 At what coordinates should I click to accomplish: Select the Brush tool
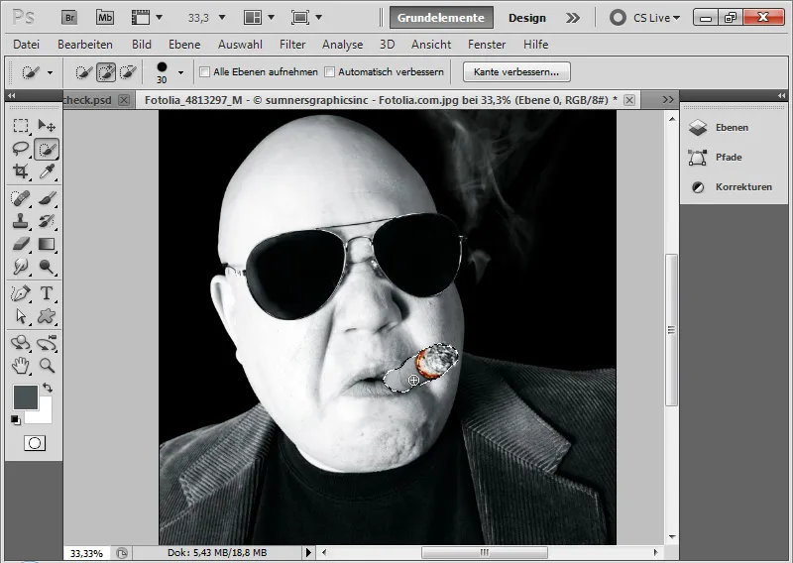47,198
